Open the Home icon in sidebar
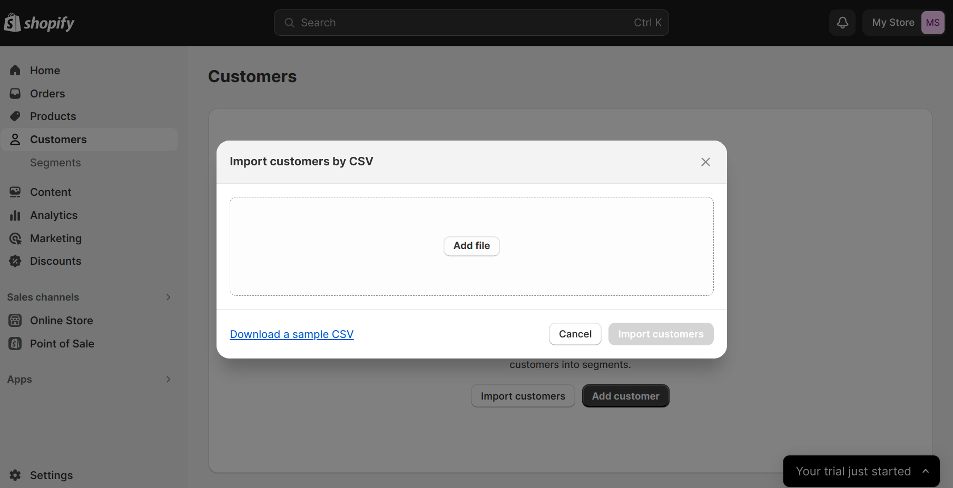This screenshot has width=953, height=488. [x=15, y=70]
